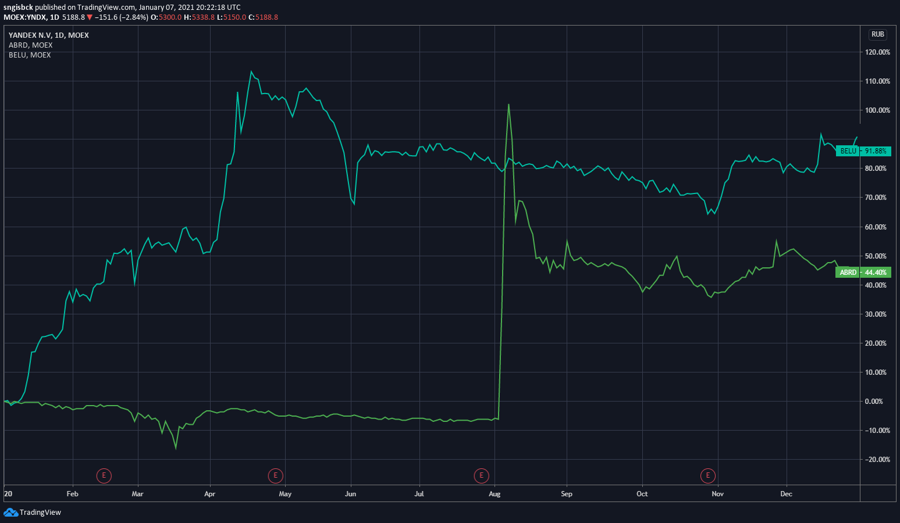This screenshot has width=900, height=523.
Task: Click the L:5150.0 low value
Action: (232, 17)
